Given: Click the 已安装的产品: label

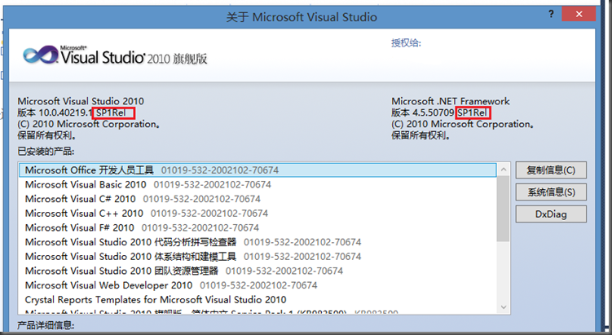Looking at the screenshot, I should 46,152.
